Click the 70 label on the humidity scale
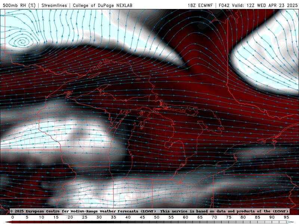 tap(214, 217)
